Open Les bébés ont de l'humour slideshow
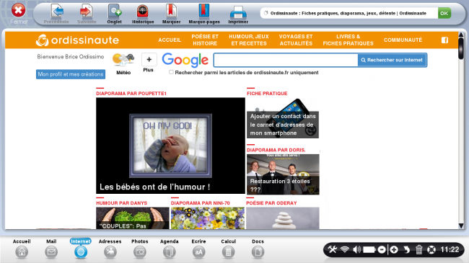 coord(170,146)
